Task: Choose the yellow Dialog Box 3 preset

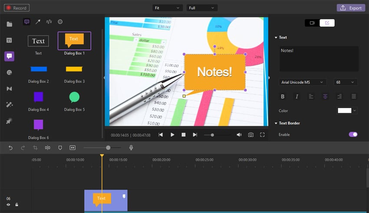Action: pos(74,69)
